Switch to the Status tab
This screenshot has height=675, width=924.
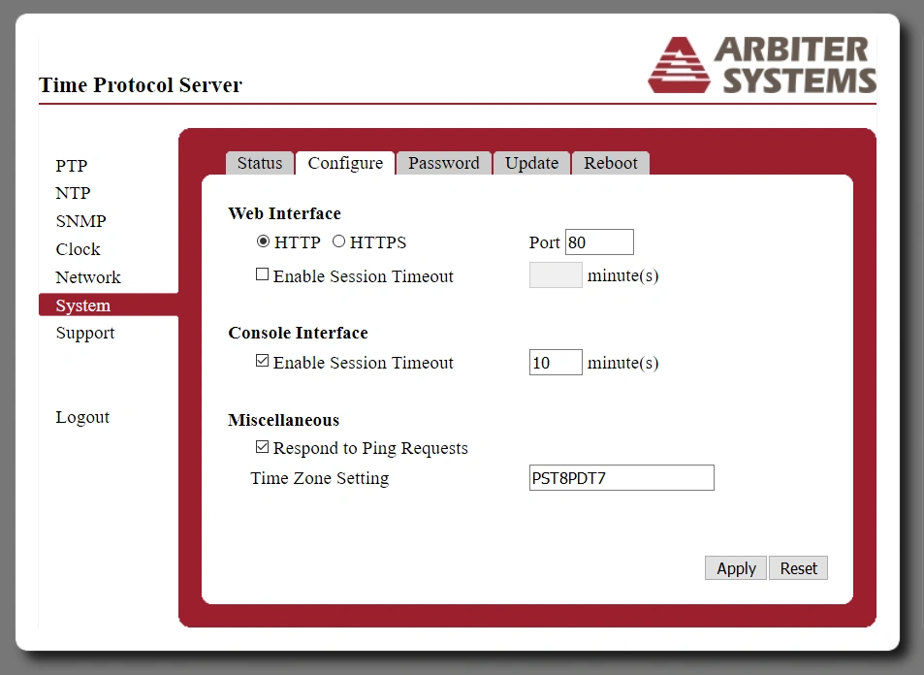click(x=260, y=163)
